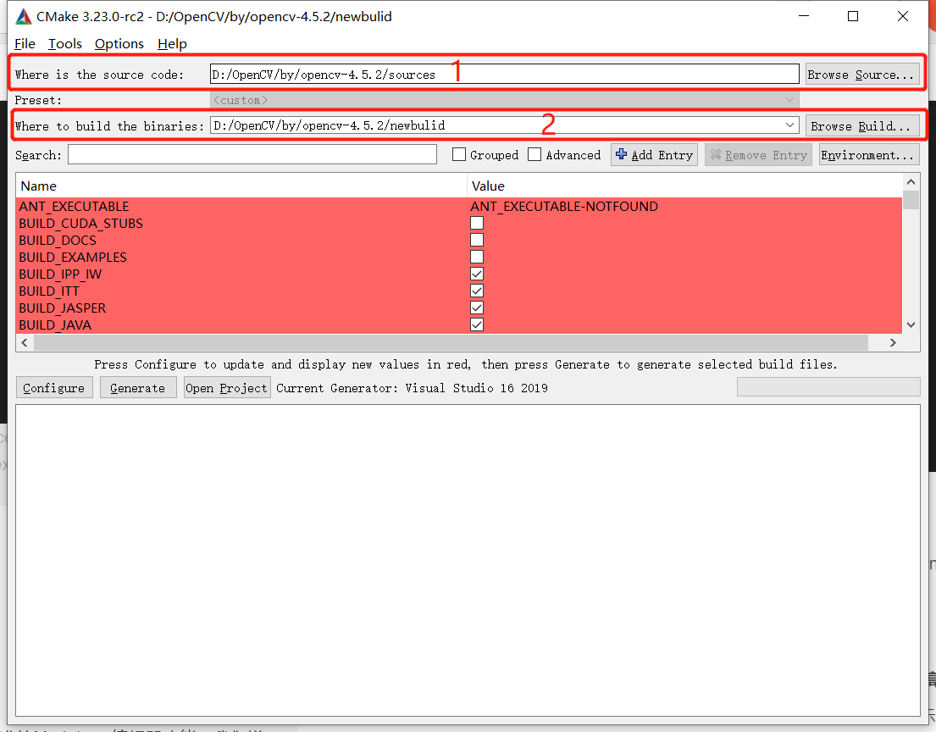
Task: Enable the BUILD_CUDA_STUBS checkbox
Action: click(x=476, y=223)
